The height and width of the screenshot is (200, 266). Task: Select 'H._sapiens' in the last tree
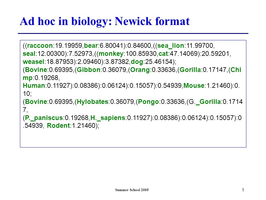click(108, 118)
